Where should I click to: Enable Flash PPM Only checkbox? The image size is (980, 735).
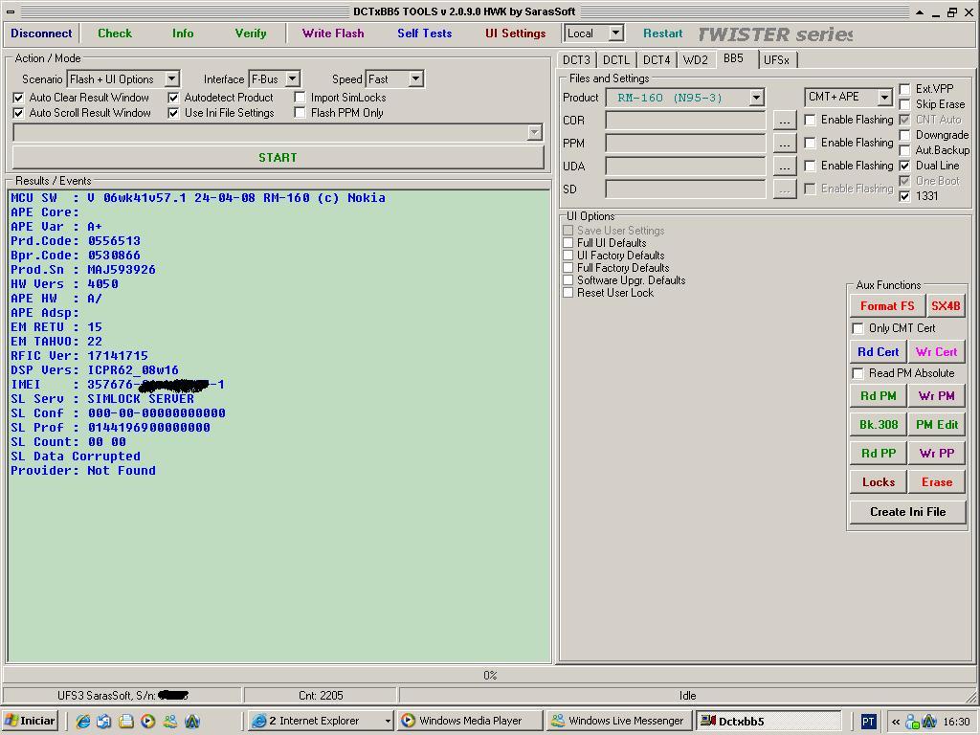[300, 113]
